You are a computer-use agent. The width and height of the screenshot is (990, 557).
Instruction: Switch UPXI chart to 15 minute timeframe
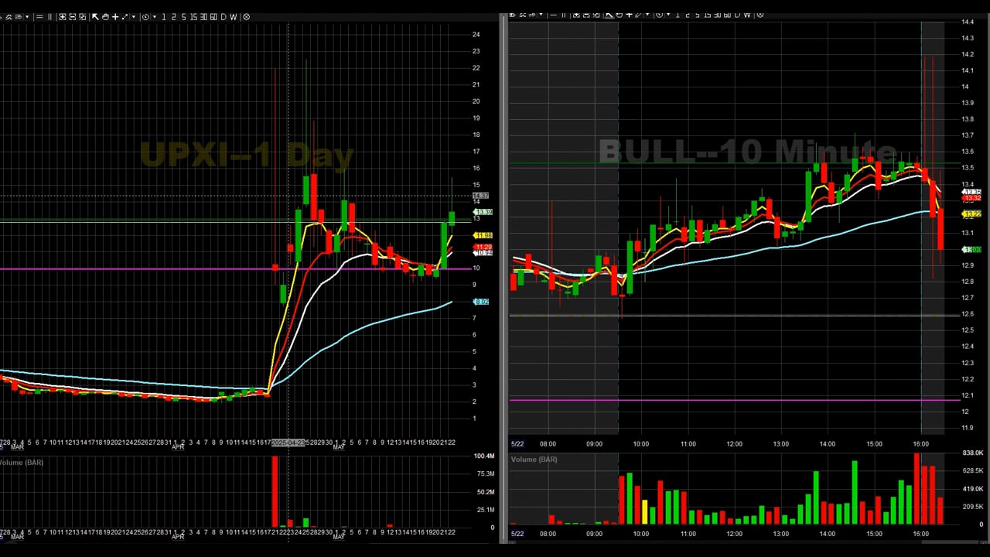click(193, 17)
